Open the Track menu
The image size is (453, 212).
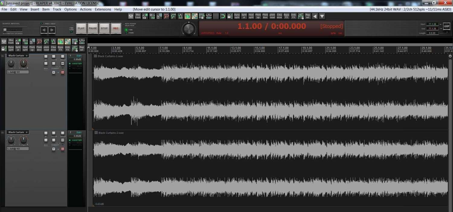click(x=57, y=9)
